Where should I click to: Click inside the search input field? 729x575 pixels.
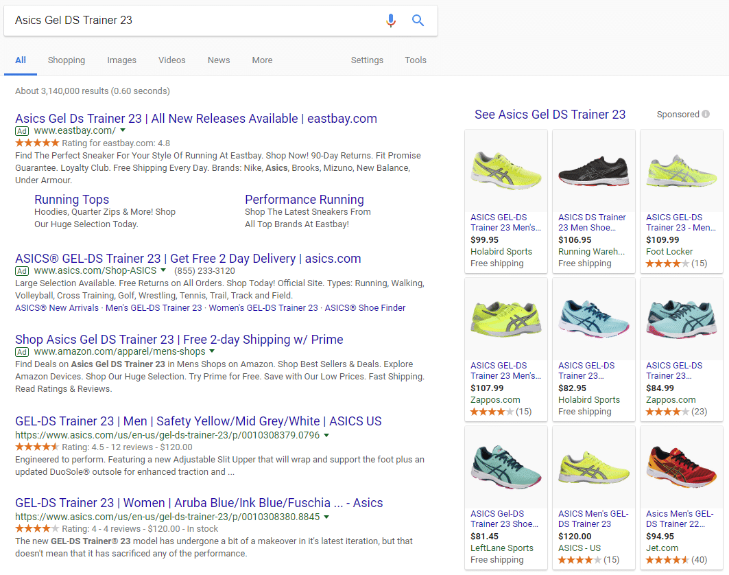click(171, 21)
